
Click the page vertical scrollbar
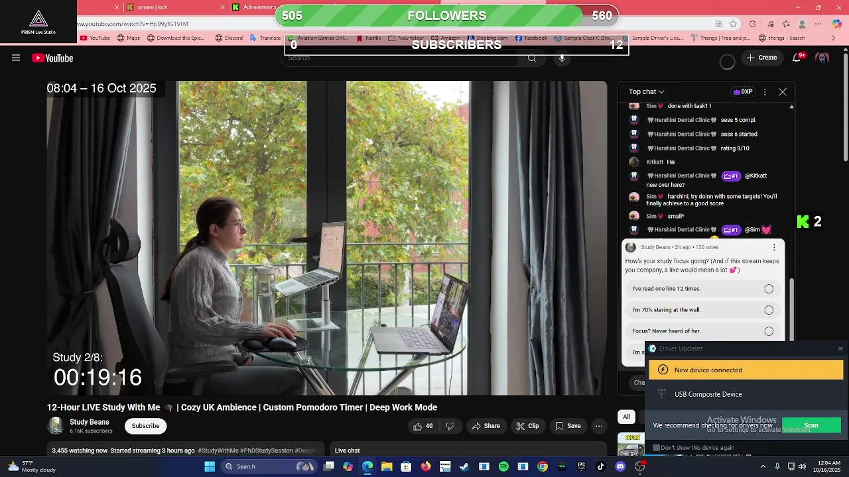pos(845,106)
